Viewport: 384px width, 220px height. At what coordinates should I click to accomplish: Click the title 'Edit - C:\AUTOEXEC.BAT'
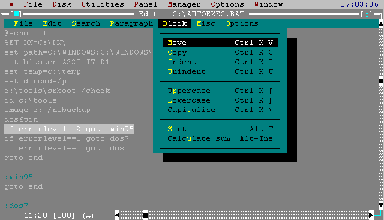pos(191,14)
